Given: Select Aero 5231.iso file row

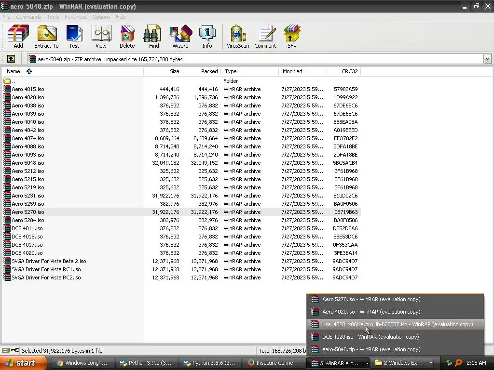Looking at the screenshot, I should click(x=181, y=196).
